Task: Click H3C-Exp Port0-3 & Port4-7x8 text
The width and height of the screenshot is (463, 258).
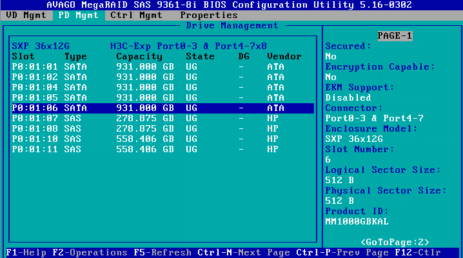Action: (188, 46)
